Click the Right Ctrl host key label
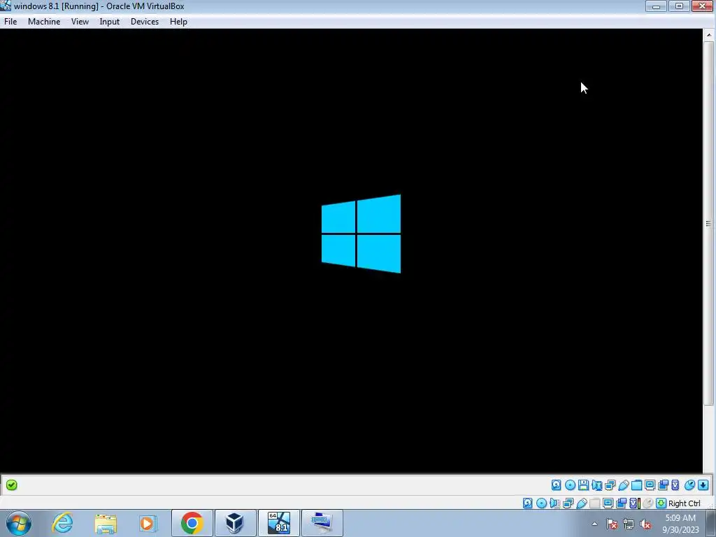The width and height of the screenshot is (716, 537). pyautogui.click(x=684, y=503)
